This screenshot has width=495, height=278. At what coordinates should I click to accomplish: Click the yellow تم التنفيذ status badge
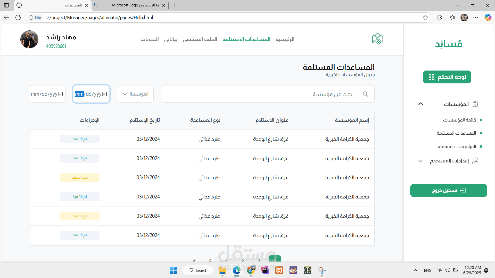tap(80, 216)
